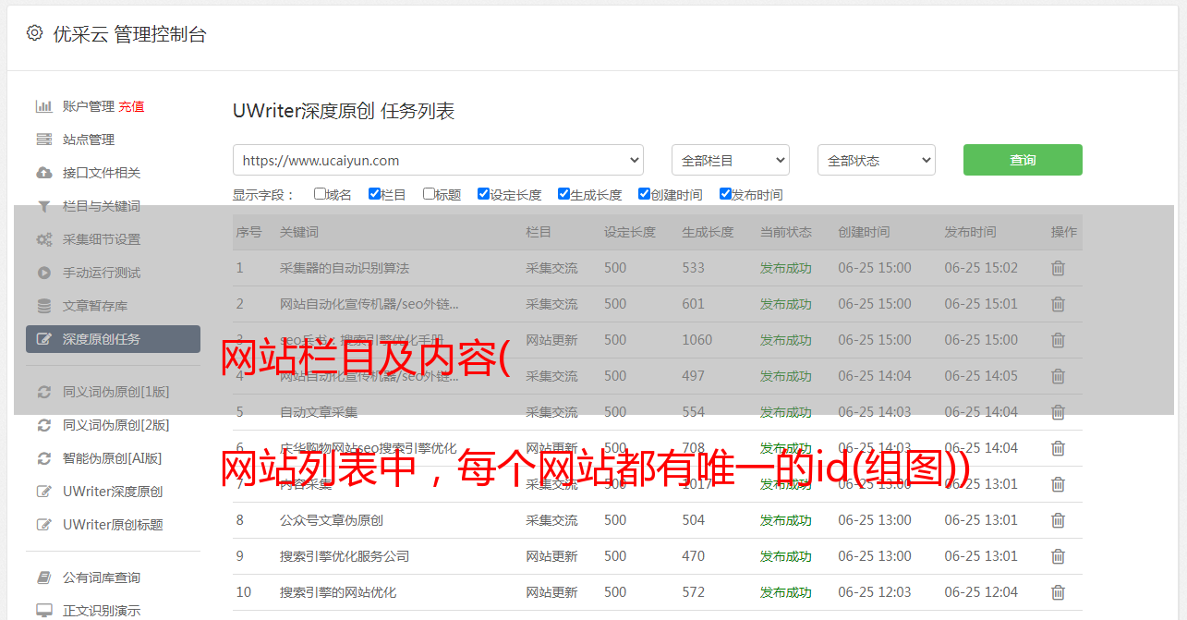
Task: Click book icon for 公有词库查询
Action: click(x=43, y=577)
